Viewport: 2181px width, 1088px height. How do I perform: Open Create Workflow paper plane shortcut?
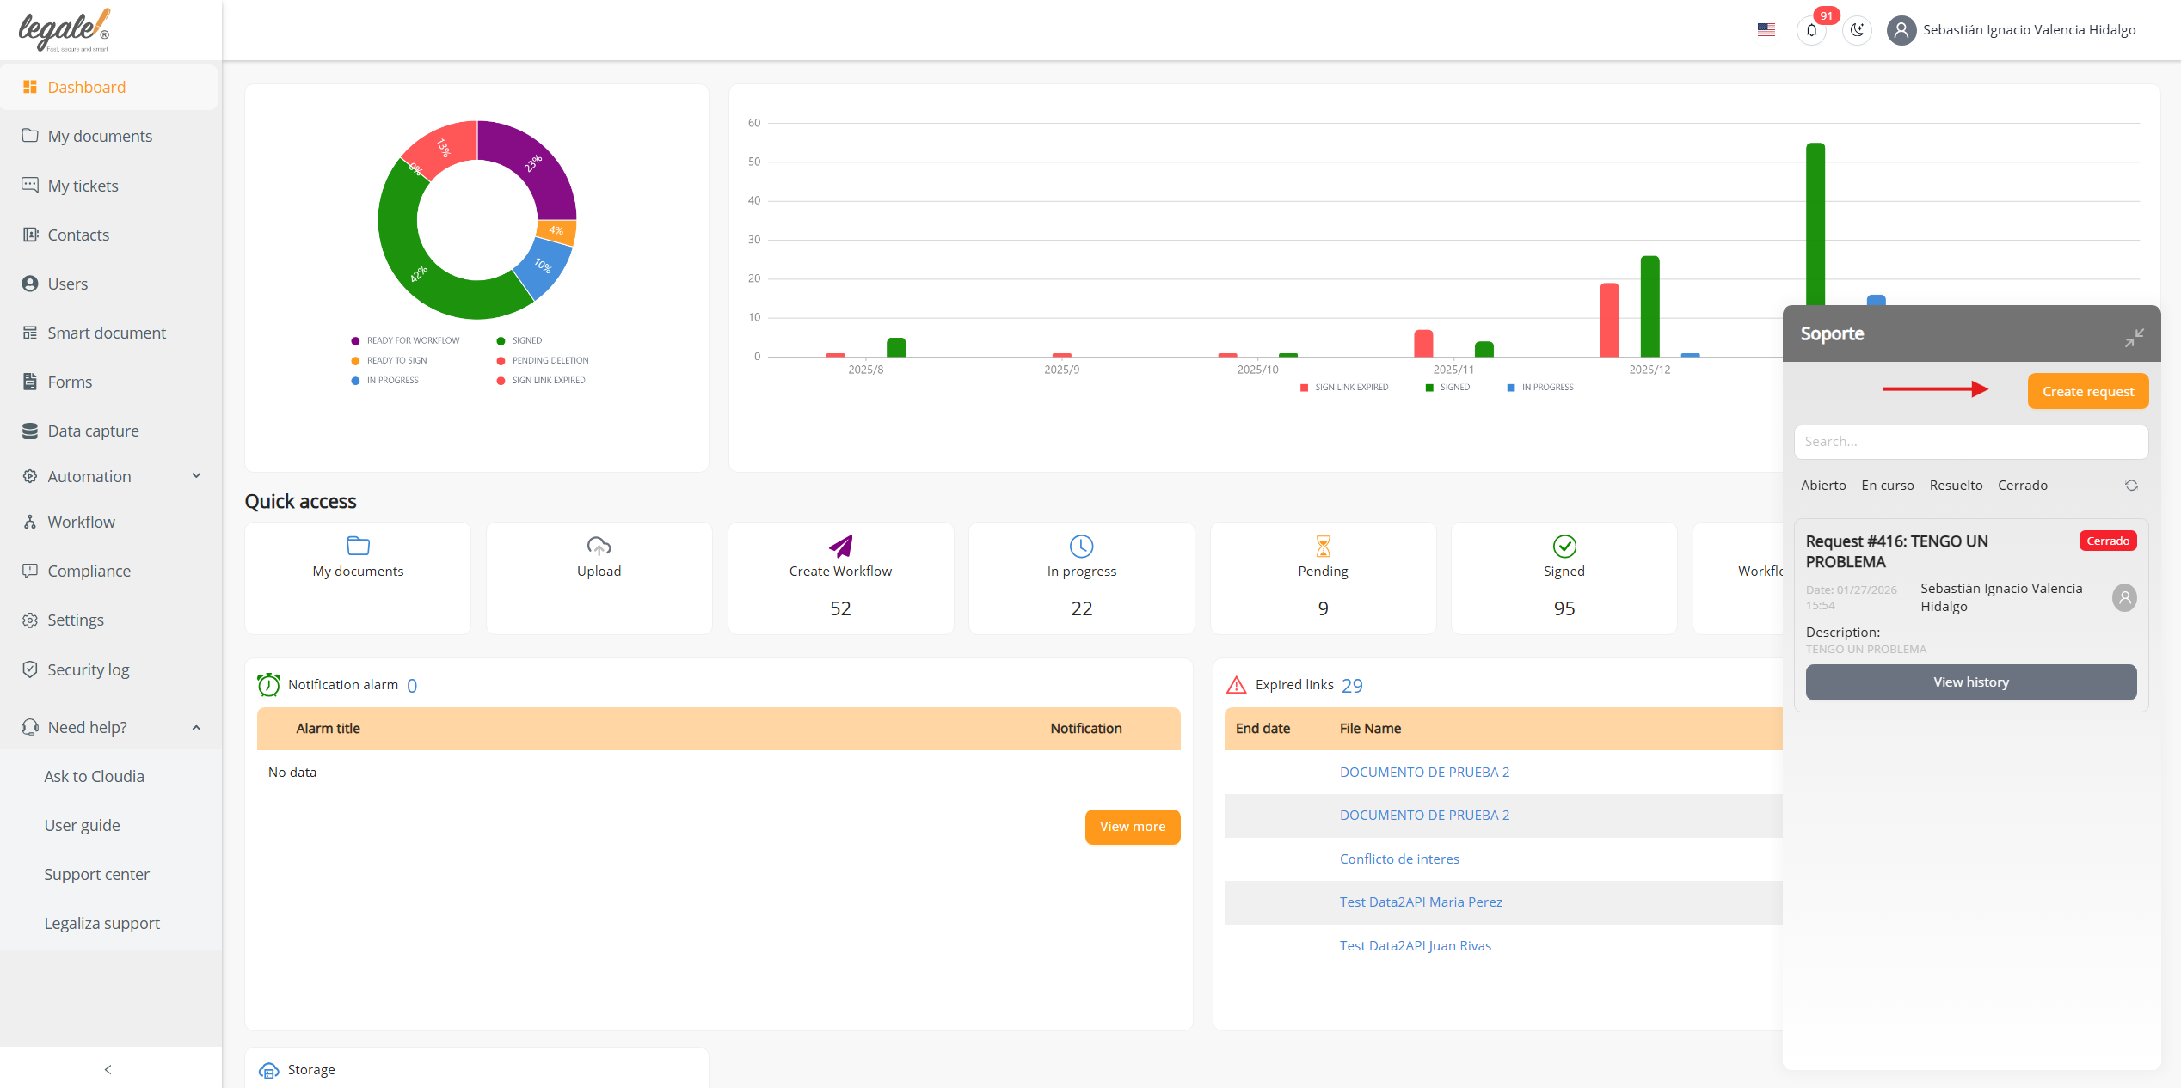(x=840, y=546)
